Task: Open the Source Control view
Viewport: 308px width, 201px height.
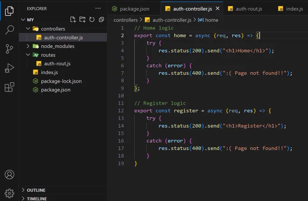Action: pyautogui.click(x=9, y=49)
